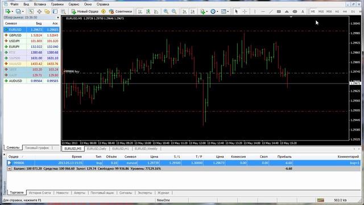Switch to M30 timeframe
Image resolution: width=364 pixels, height=205 pixels.
tap(329, 11)
